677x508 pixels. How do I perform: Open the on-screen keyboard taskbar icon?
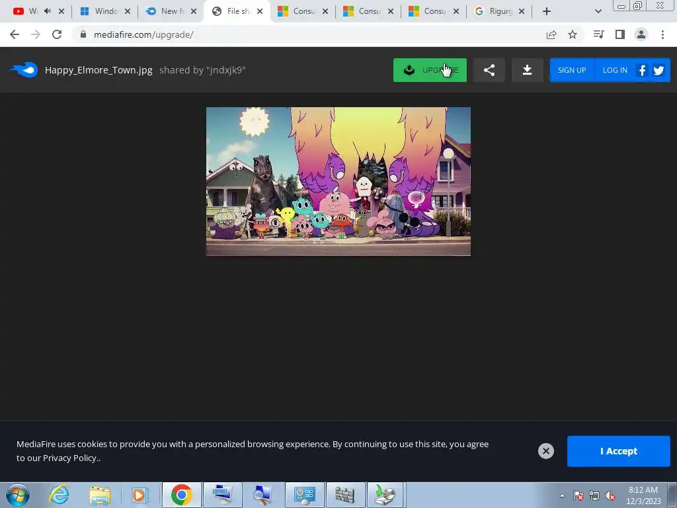coord(223,495)
